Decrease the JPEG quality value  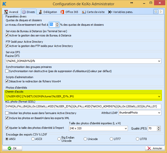click(159, 130)
